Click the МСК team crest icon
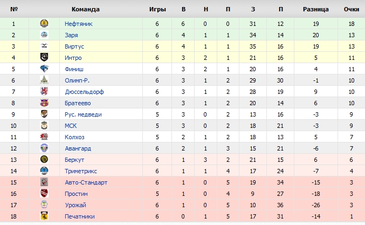Image resolution: width=365 pixels, height=225 pixels. 44,126
